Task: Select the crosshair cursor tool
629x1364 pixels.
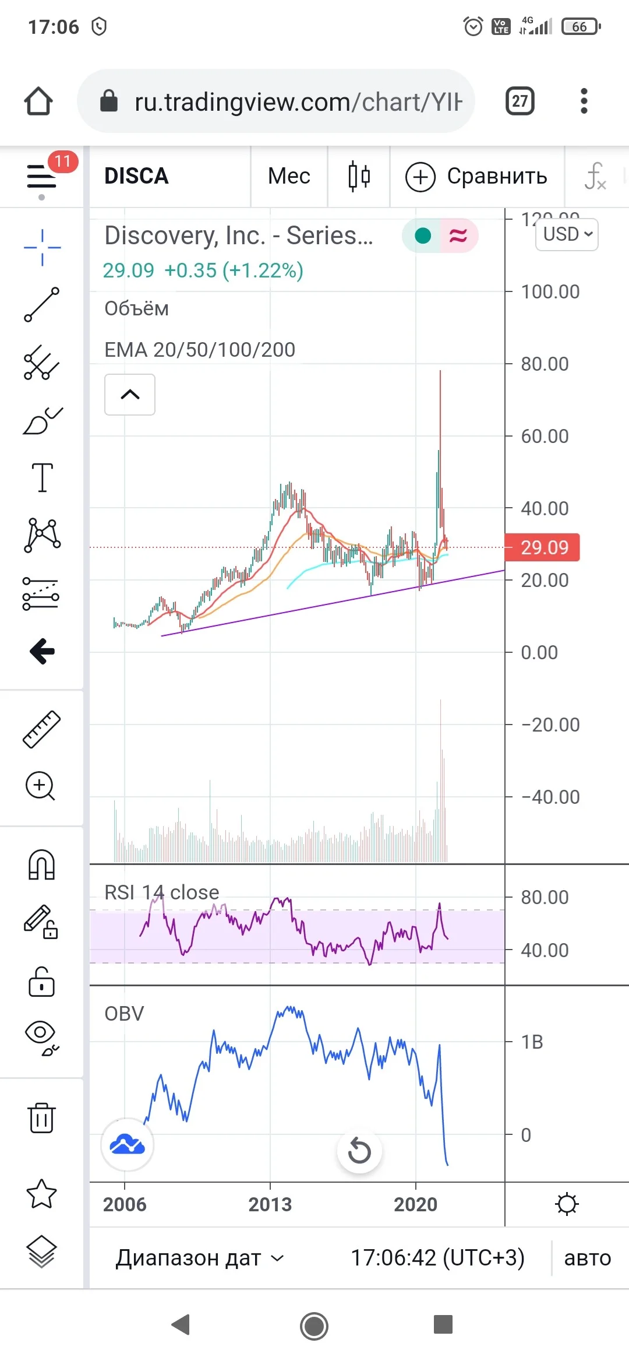Action: coord(42,247)
